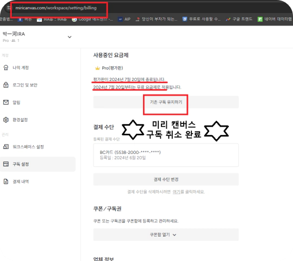The height and width of the screenshot is (261, 293).
Task: Open 나의 계정 menu item
Action: pyautogui.click(x=38, y=67)
